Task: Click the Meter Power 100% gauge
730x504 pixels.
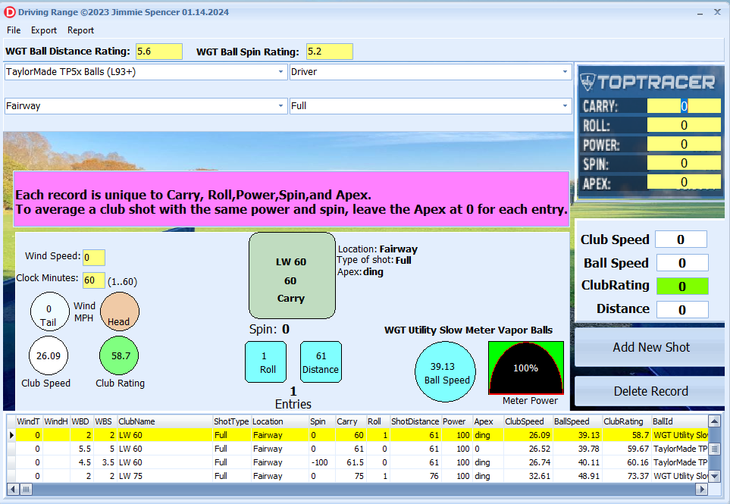Action: (x=525, y=368)
